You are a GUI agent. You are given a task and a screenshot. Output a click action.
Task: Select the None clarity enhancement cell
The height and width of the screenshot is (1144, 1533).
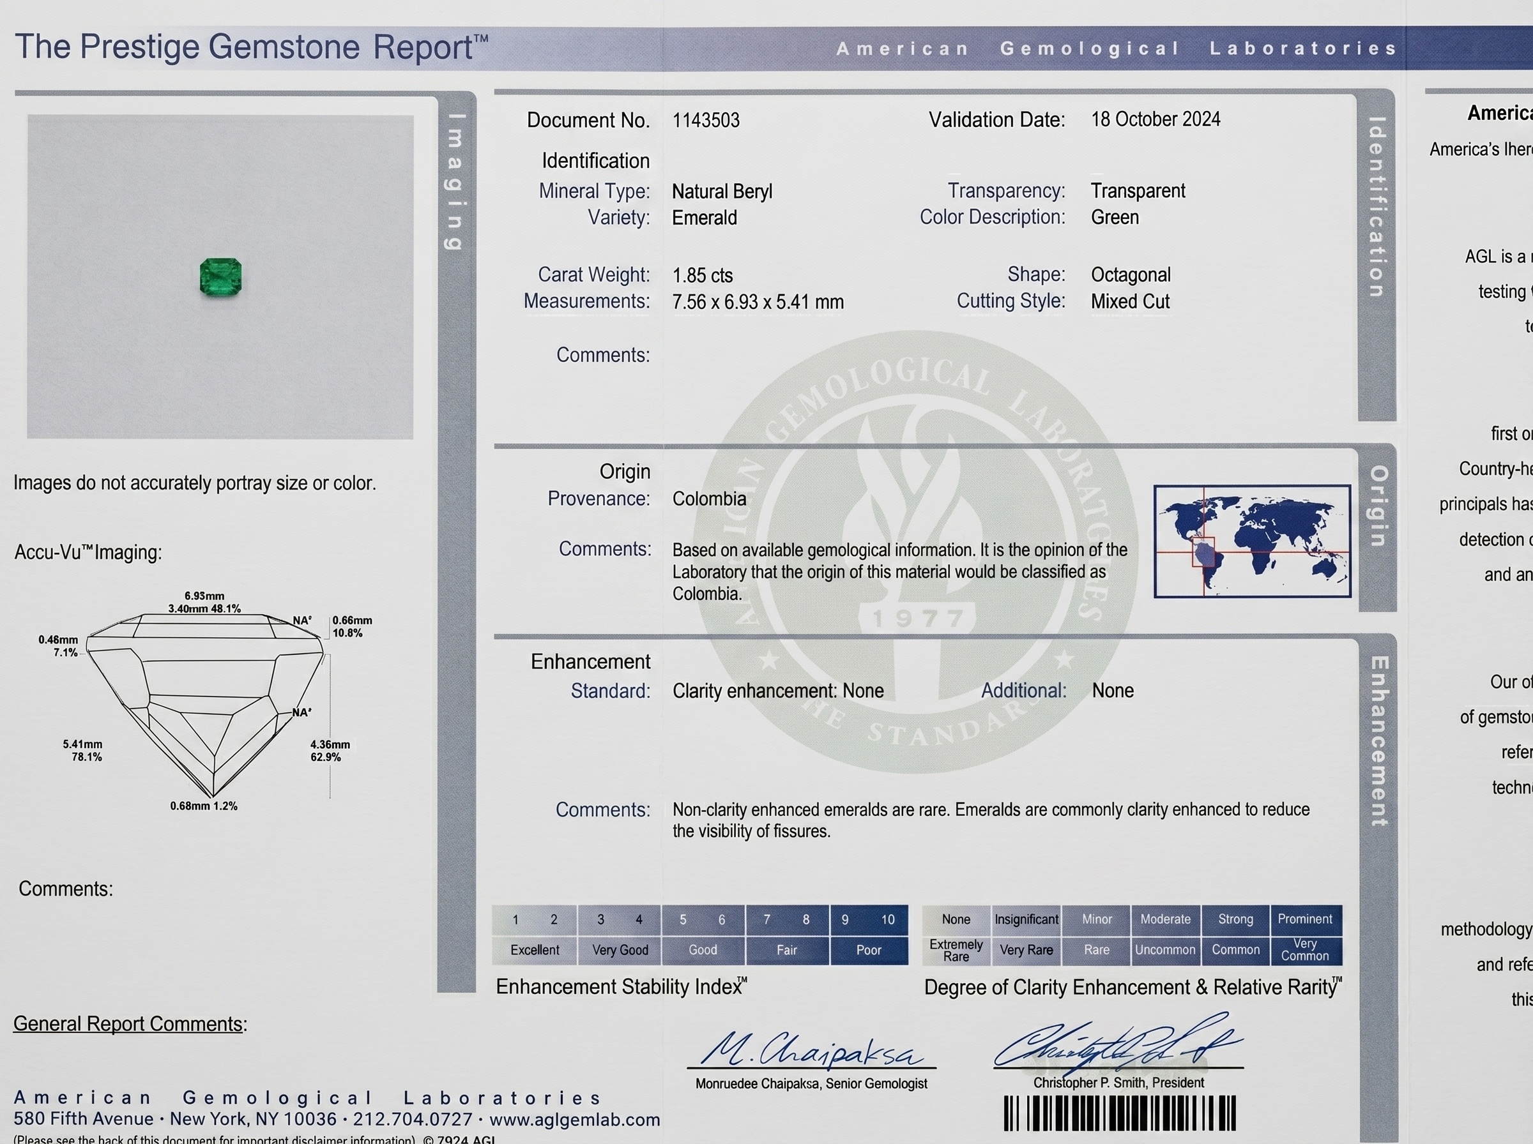[956, 919]
